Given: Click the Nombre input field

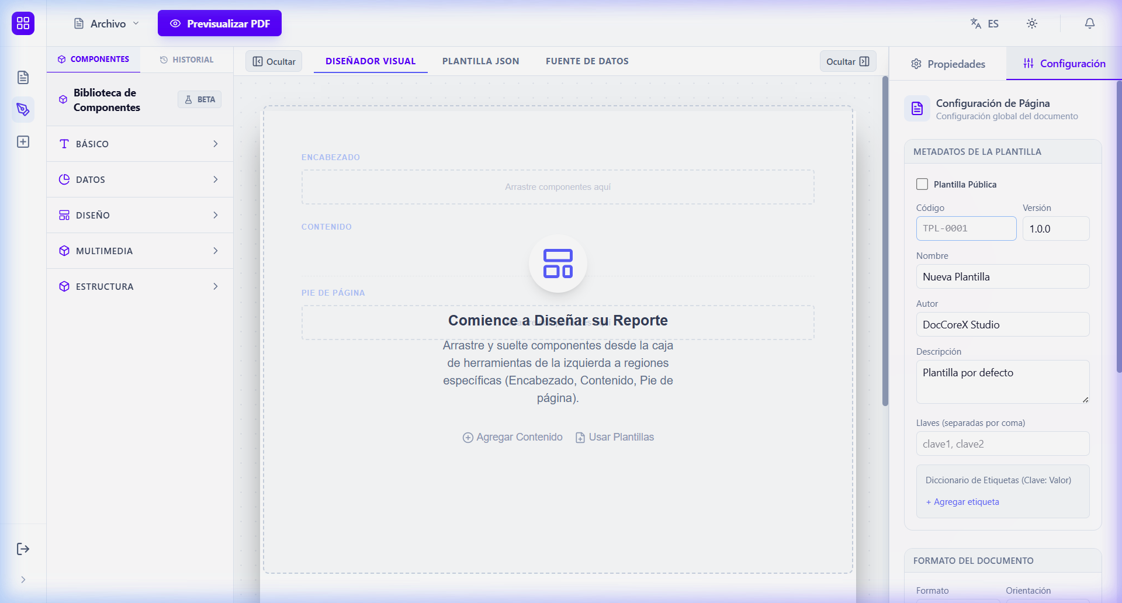Looking at the screenshot, I should [x=1003, y=276].
